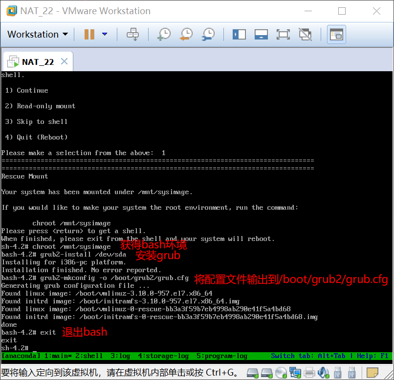
Task: Send Ctrl+Alt+Del to the VM
Action: [x=132, y=34]
